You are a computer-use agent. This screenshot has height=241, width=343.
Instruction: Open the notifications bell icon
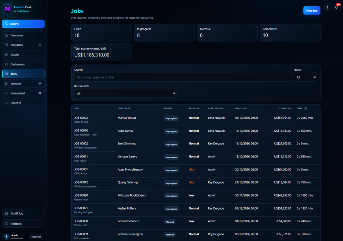click(x=337, y=7)
